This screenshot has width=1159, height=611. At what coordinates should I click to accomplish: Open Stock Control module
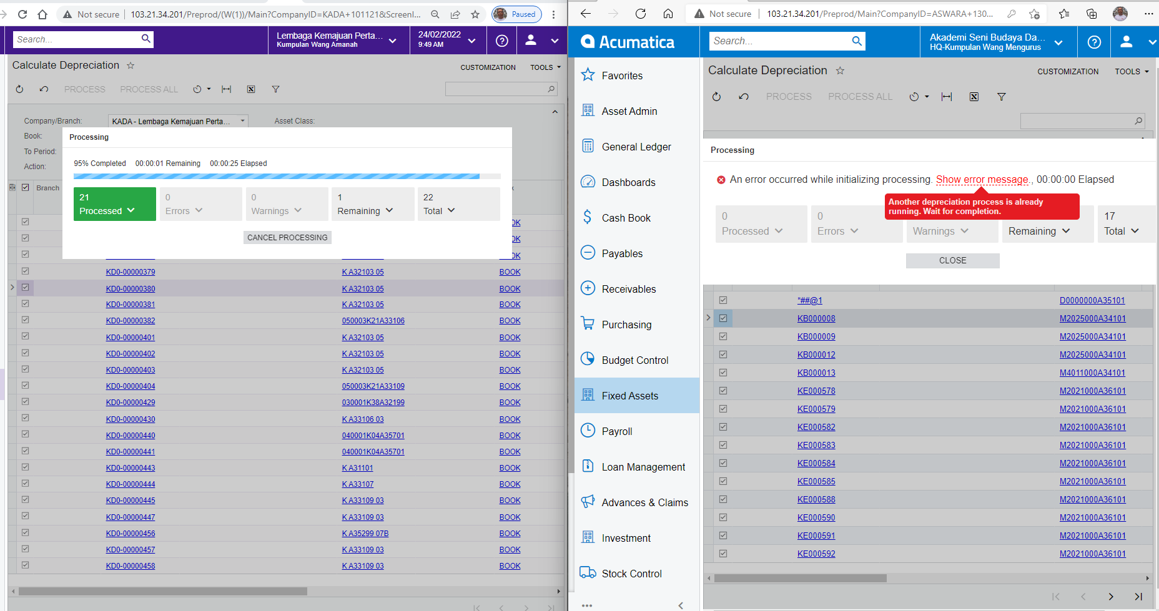tap(636, 574)
